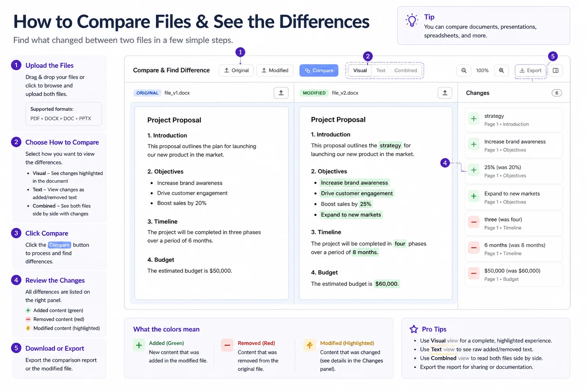Click the Pro Tips star icon
This screenshot has height=390, width=586.
point(414,329)
